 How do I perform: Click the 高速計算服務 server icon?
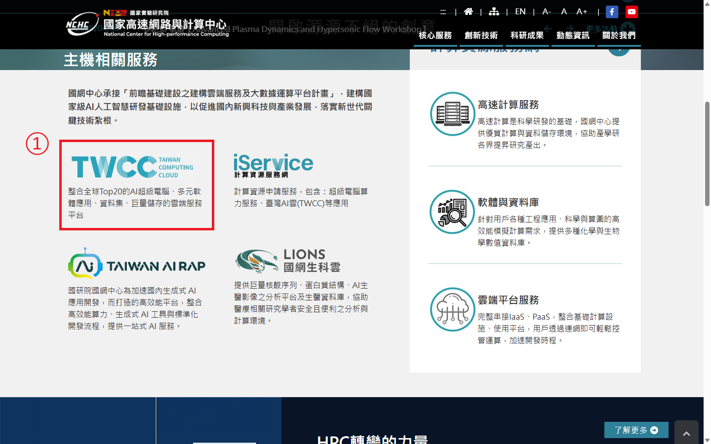pos(452,114)
